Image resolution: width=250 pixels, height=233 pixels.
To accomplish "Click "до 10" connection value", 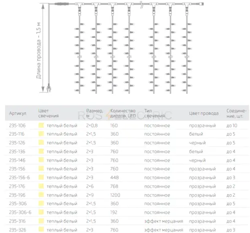I will (231, 126).
